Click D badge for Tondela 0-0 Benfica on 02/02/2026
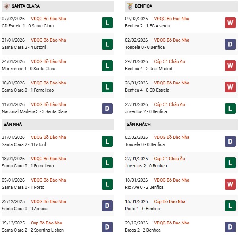 [x=230, y=44]
